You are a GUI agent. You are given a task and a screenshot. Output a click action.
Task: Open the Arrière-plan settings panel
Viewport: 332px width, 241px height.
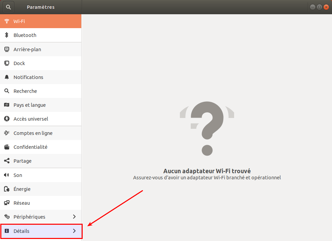coord(27,49)
